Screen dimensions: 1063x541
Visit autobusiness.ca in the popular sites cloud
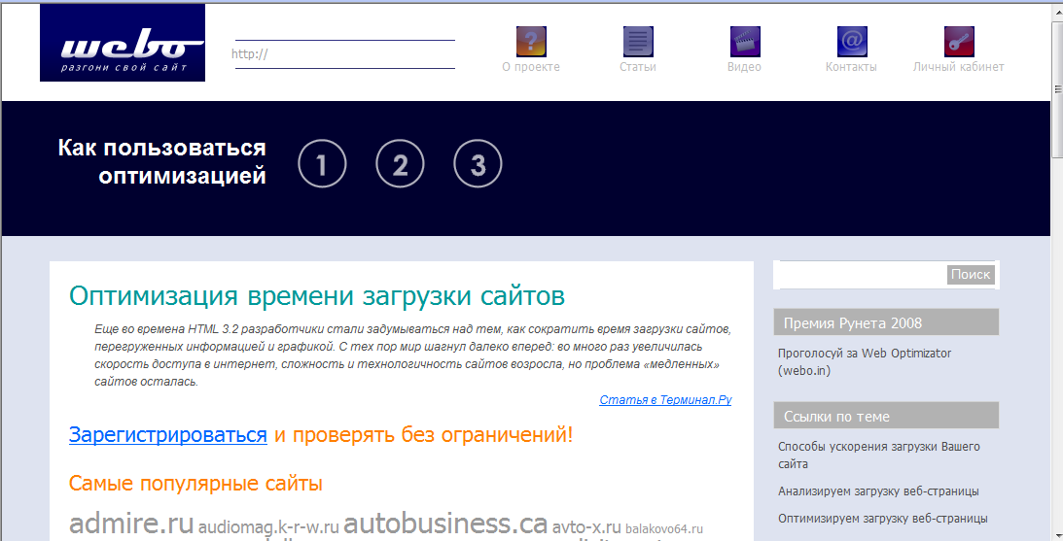(445, 524)
